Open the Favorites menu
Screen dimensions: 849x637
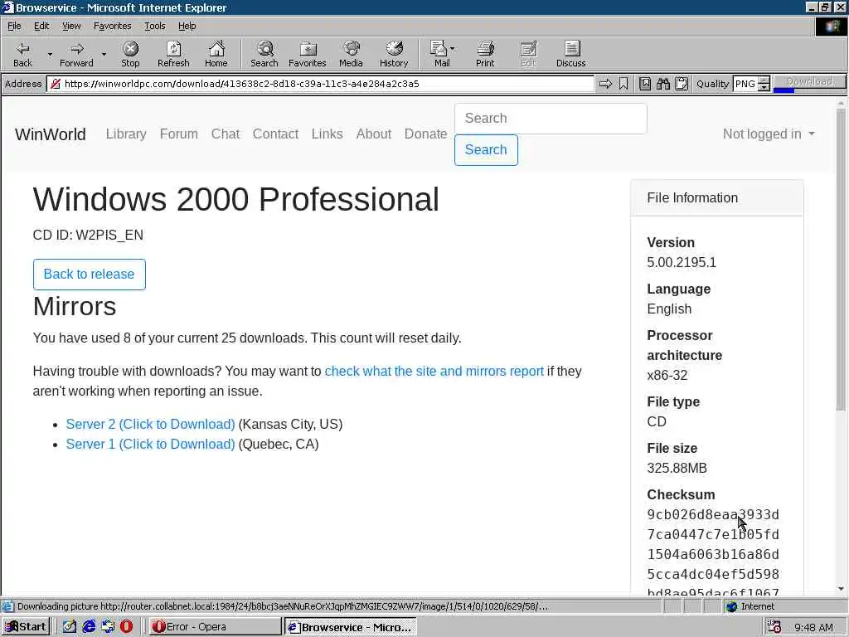[112, 26]
